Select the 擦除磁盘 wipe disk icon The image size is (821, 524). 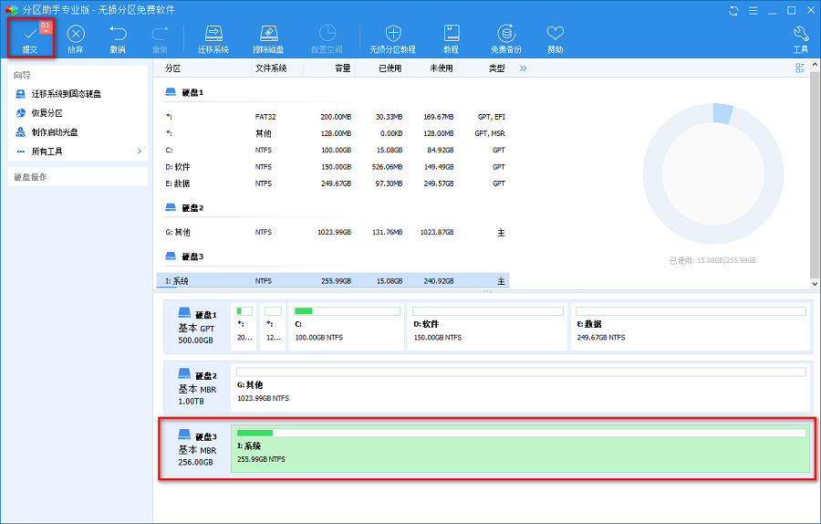(x=268, y=34)
